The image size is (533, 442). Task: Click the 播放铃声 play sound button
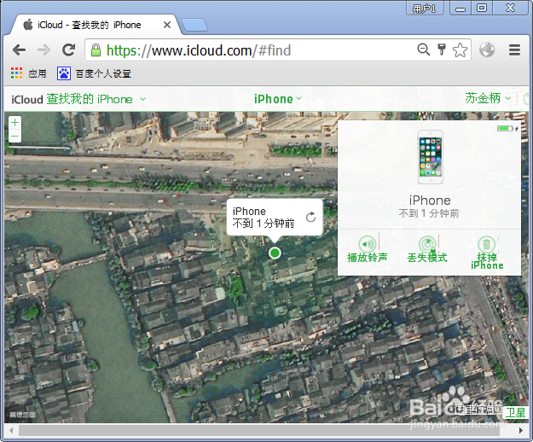point(367,249)
